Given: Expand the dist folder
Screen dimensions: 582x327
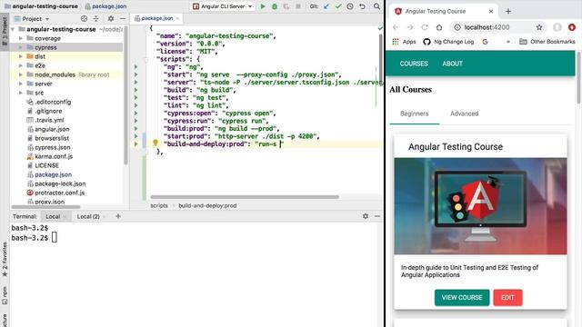Looking at the screenshot, I should [21, 56].
